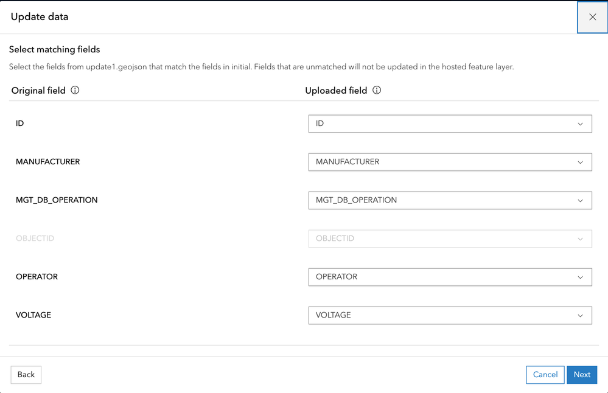Open the VOLTAGE uploaded field dropdown
Image resolution: width=608 pixels, height=393 pixels.
point(450,316)
